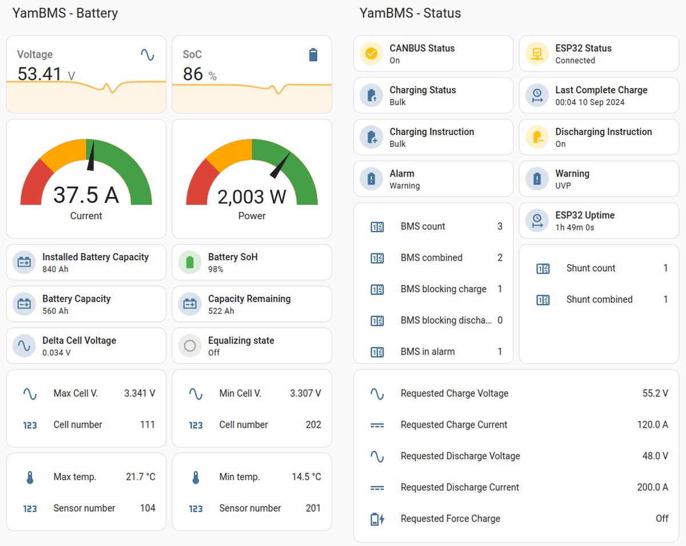
Task: Click the Max temp. thermometer icon
Action: (30, 477)
